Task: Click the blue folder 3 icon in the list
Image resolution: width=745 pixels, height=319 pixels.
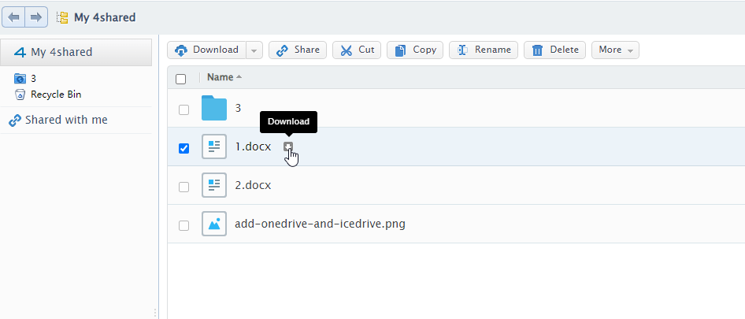Action: 213,108
